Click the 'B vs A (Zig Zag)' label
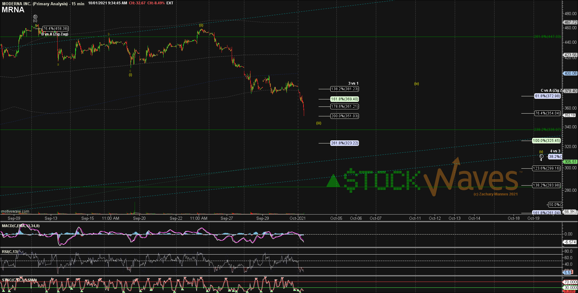The image size is (578, 293). [55, 34]
